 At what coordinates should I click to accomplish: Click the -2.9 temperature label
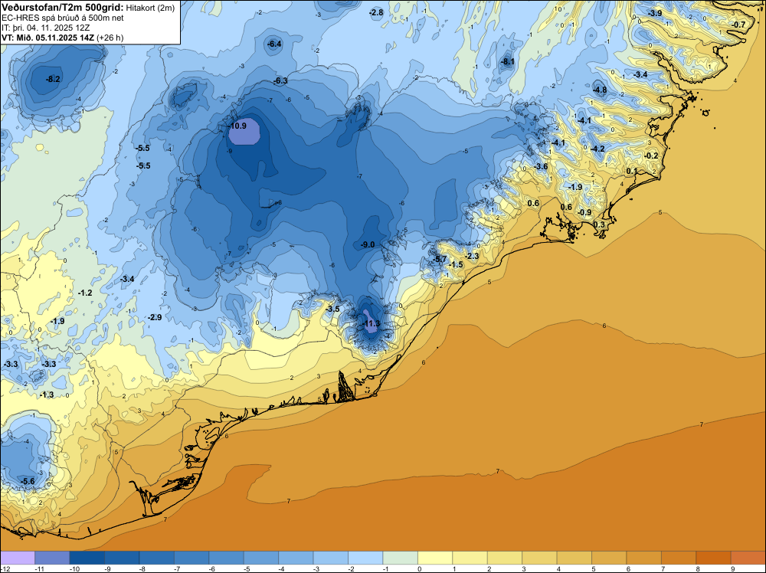coord(155,317)
